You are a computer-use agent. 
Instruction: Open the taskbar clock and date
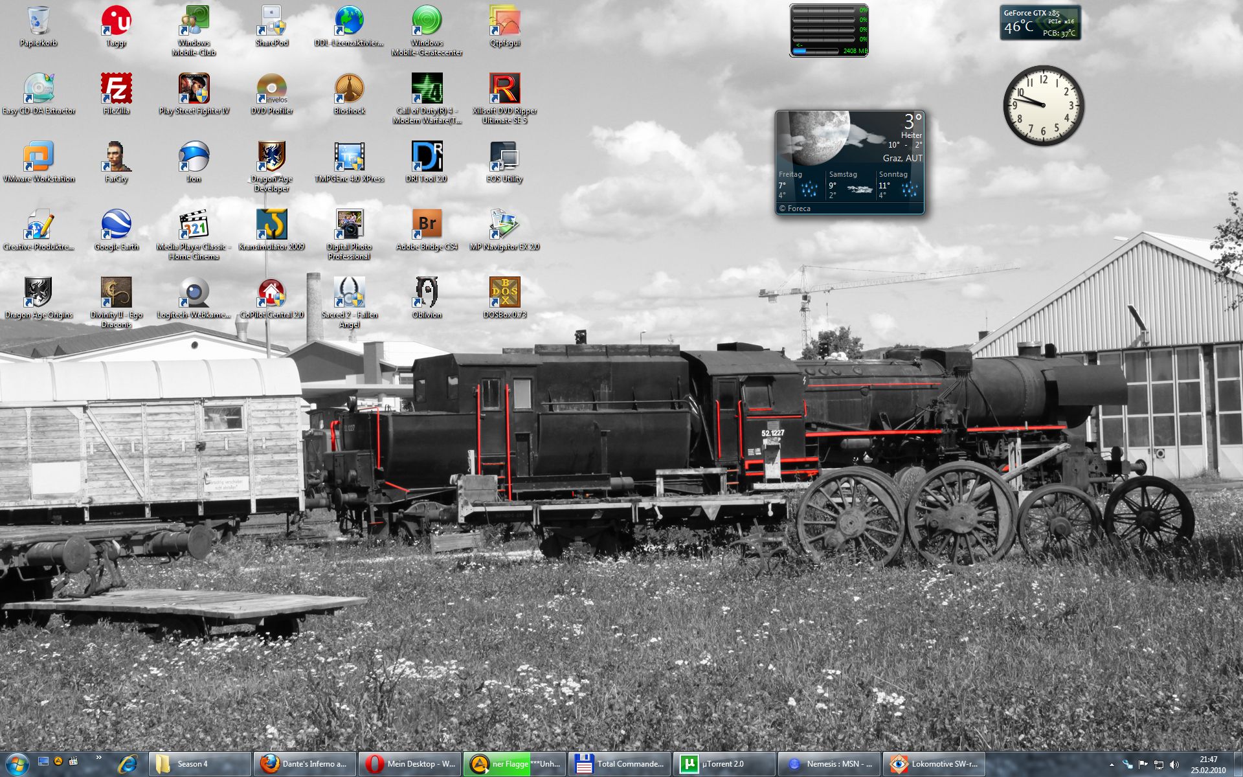click(1208, 765)
